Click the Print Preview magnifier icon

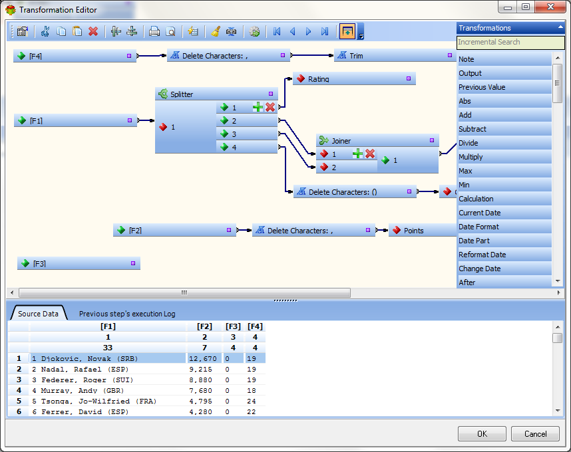[170, 32]
